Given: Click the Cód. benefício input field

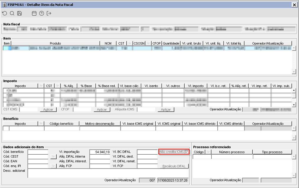Looking at the screenshot, I should [38, 152].
